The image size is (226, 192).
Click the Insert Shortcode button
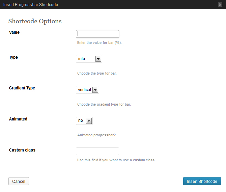pos(202,181)
